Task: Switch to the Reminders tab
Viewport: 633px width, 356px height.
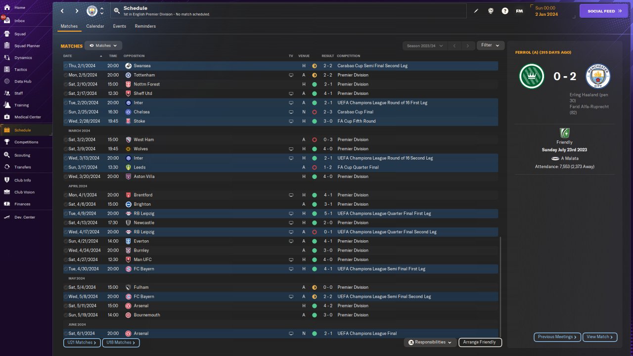Action: 145,26
